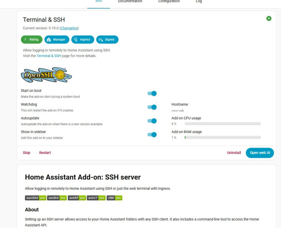
Task: Toggle the Start on boot switch
Action: click(152, 94)
